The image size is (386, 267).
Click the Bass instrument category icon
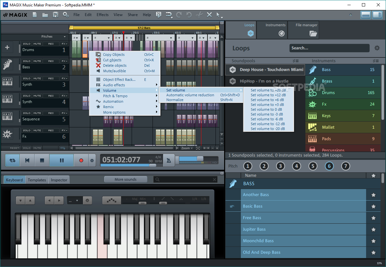pyautogui.click(x=312, y=70)
